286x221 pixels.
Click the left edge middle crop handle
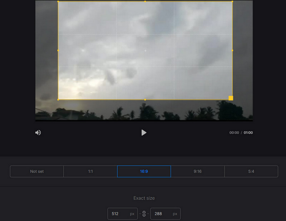pos(58,50)
